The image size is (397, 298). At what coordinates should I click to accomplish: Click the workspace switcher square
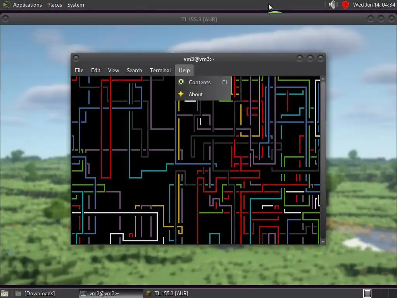click(368, 293)
